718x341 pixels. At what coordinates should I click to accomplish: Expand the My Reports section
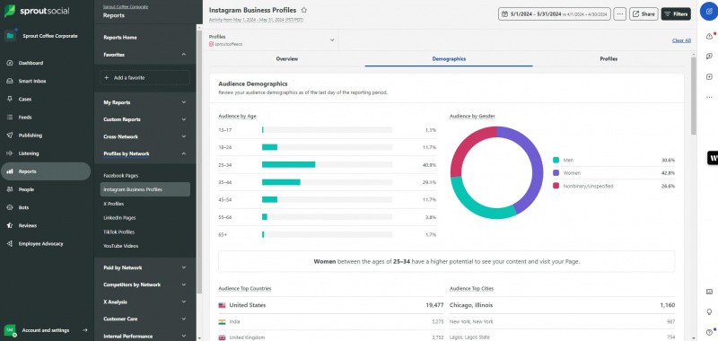(x=144, y=102)
